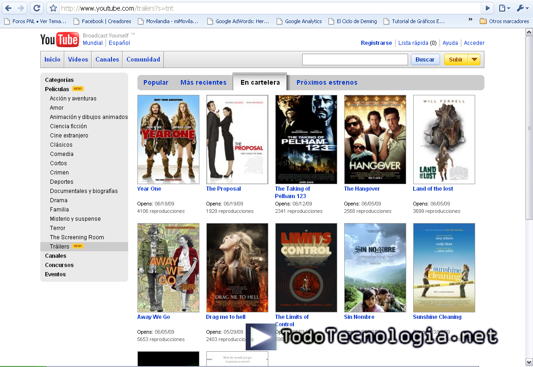The width and height of the screenshot is (533, 367).
Task: Change language via Español link
Action: [x=119, y=43]
